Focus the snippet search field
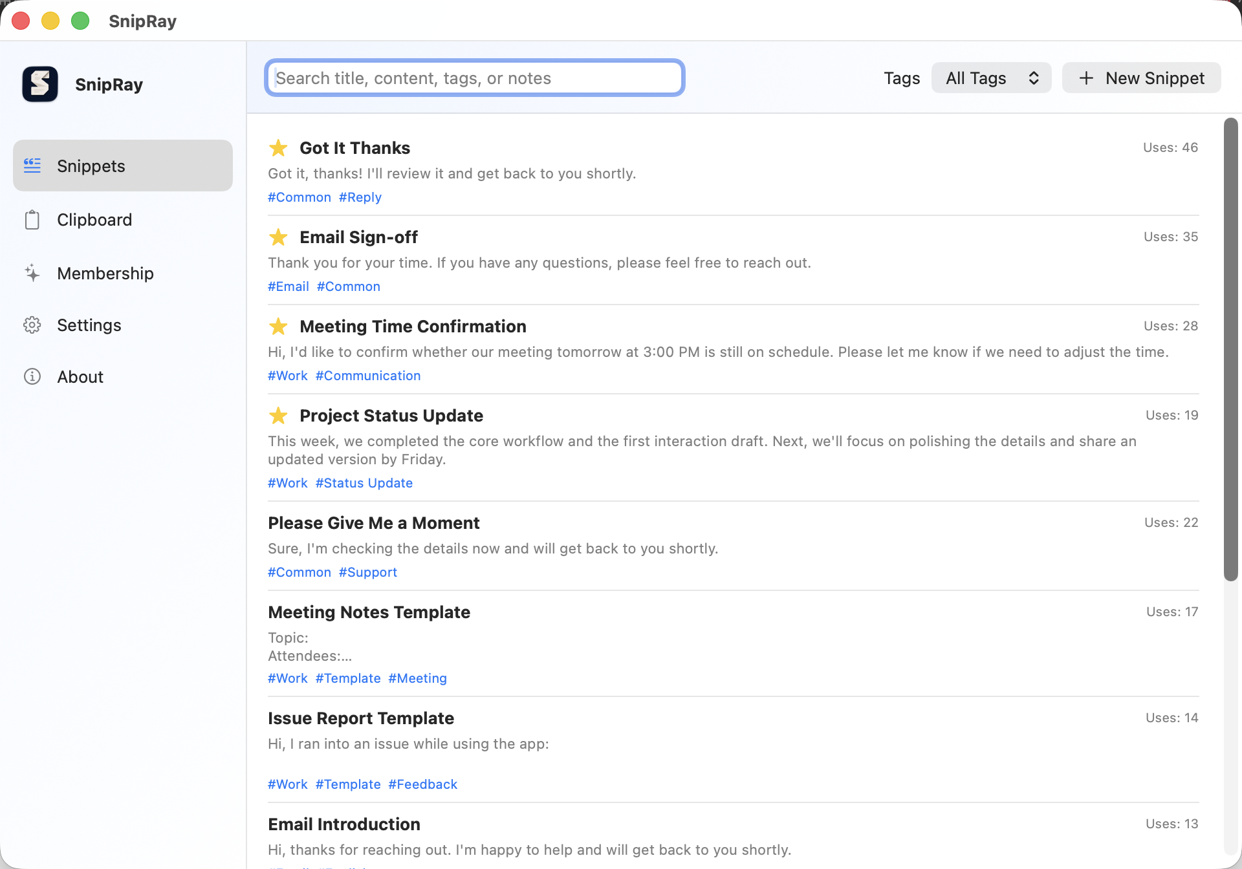Screen dimensions: 1242x869 475,78
